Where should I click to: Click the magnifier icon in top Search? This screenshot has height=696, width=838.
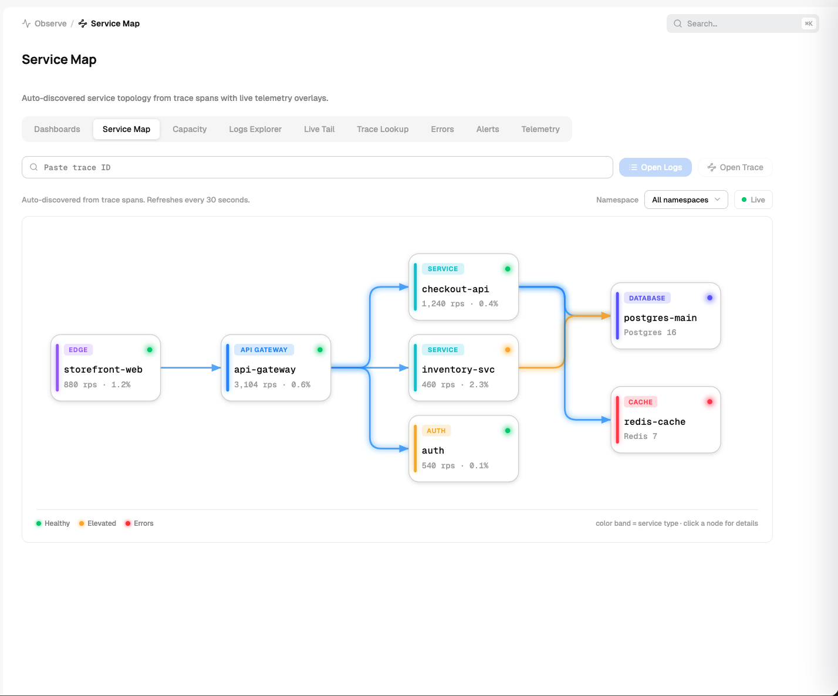[x=678, y=23]
